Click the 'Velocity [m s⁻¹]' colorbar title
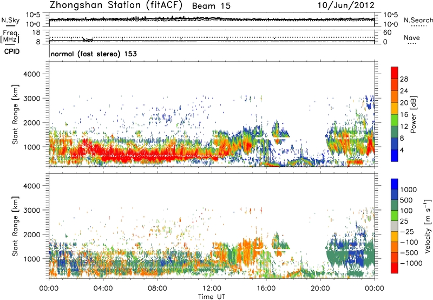This screenshot has width=433, height=300. click(428, 226)
